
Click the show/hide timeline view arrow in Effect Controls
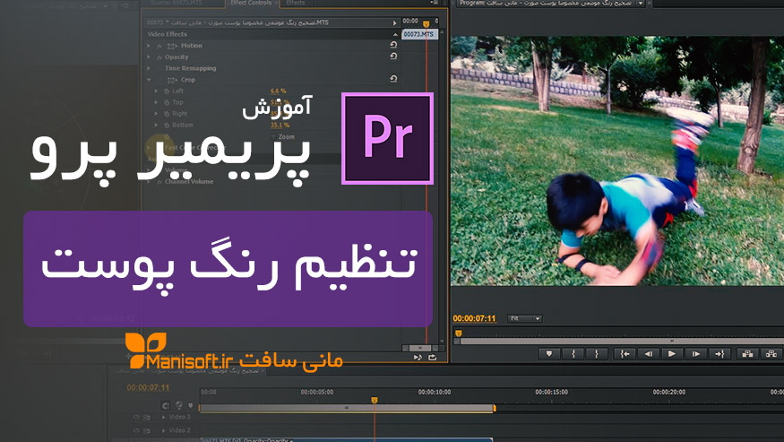394,22
